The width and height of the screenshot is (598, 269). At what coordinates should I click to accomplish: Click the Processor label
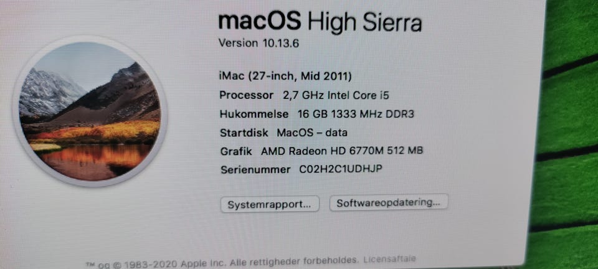click(x=247, y=95)
